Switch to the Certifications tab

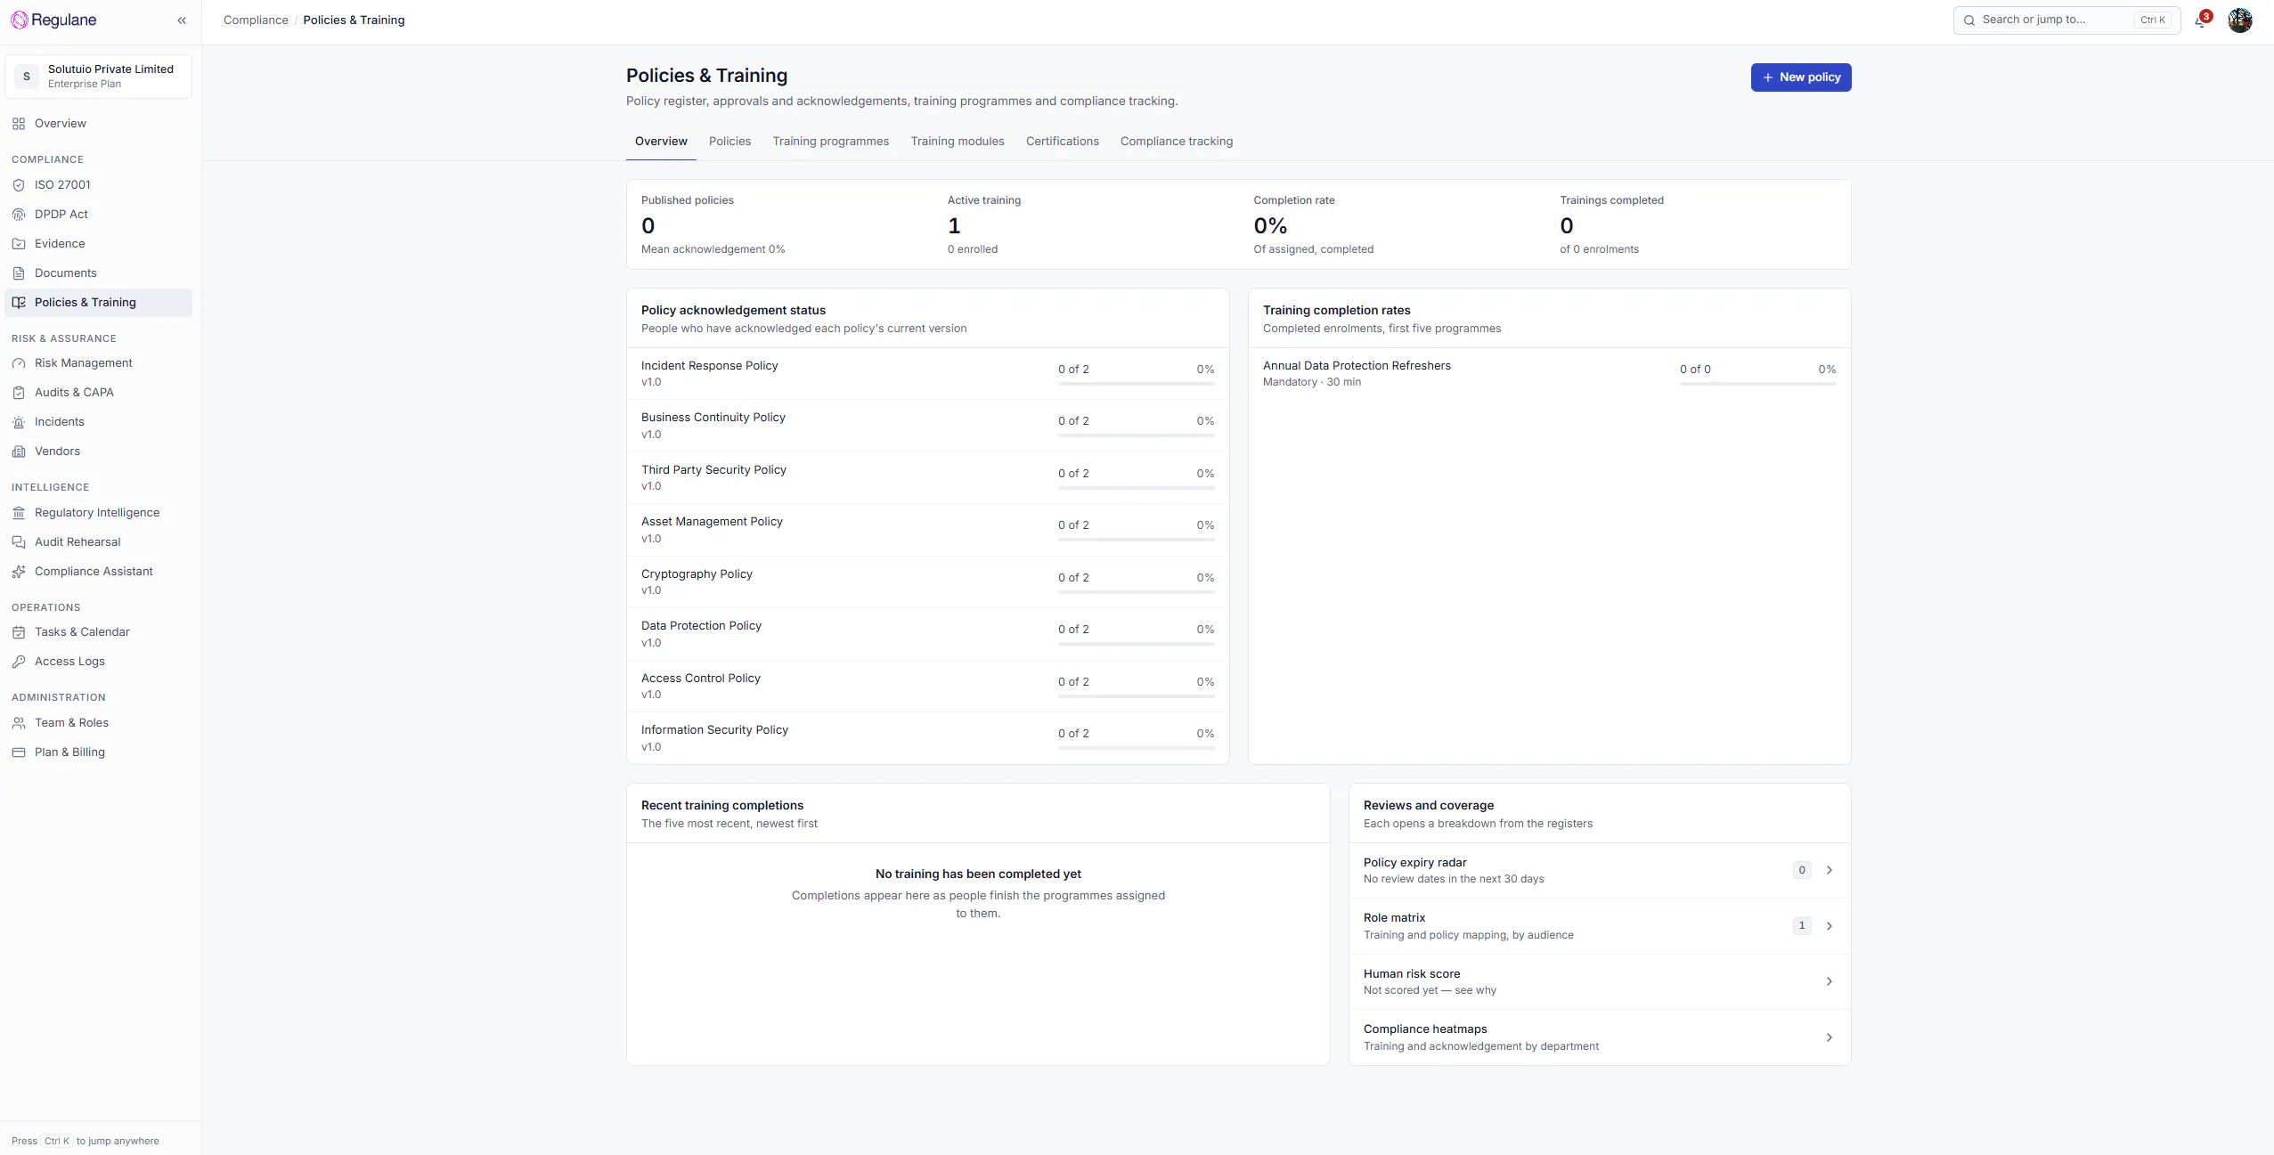click(x=1063, y=142)
